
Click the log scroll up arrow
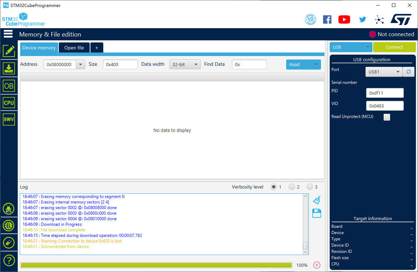(x=305, y=197)
